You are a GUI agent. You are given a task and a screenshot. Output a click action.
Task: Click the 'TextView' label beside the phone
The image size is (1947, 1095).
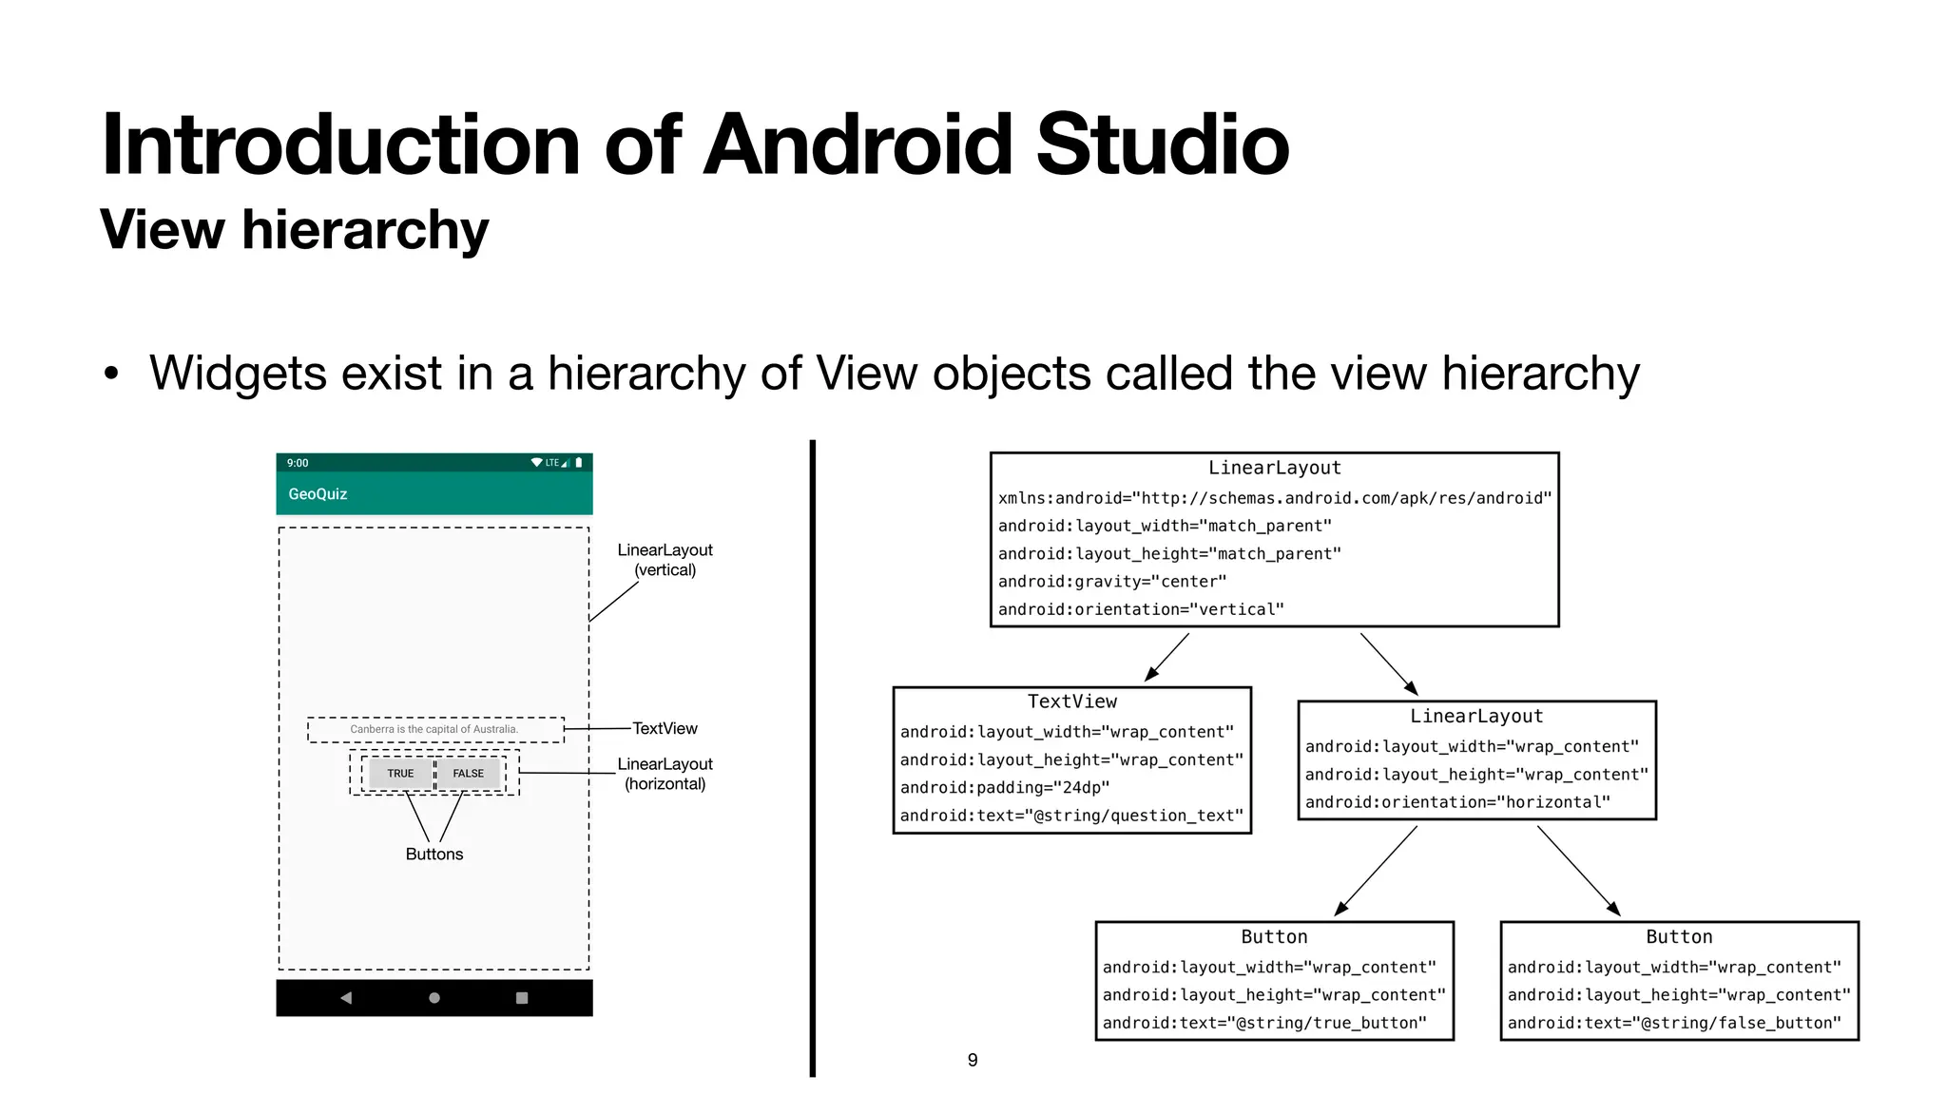pos(665,728)
